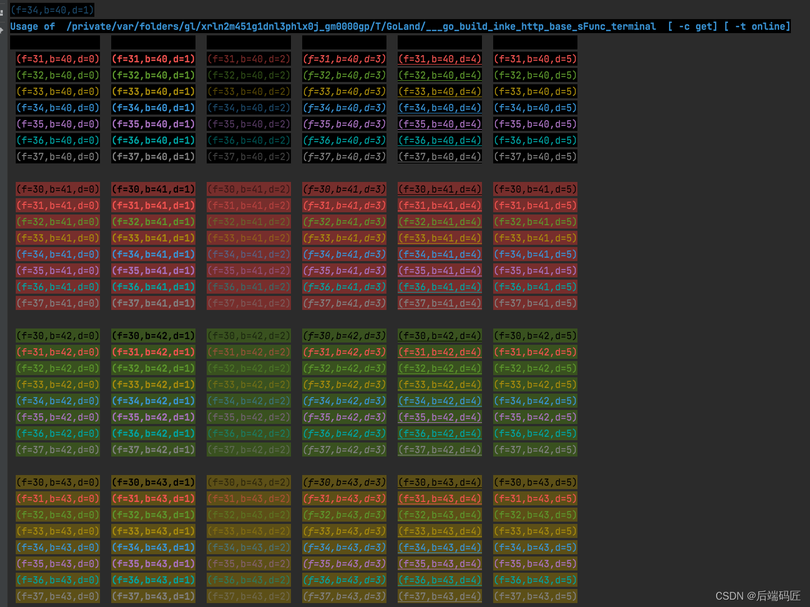
Task: Click the '(f=33,b=42,d=5)' cell
Action: pos(535,385)
